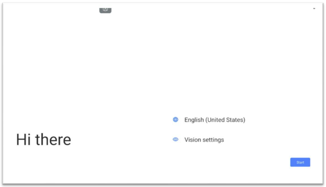
Task: Open accessibility options through Vision settings label
Action: pos(204,140)
